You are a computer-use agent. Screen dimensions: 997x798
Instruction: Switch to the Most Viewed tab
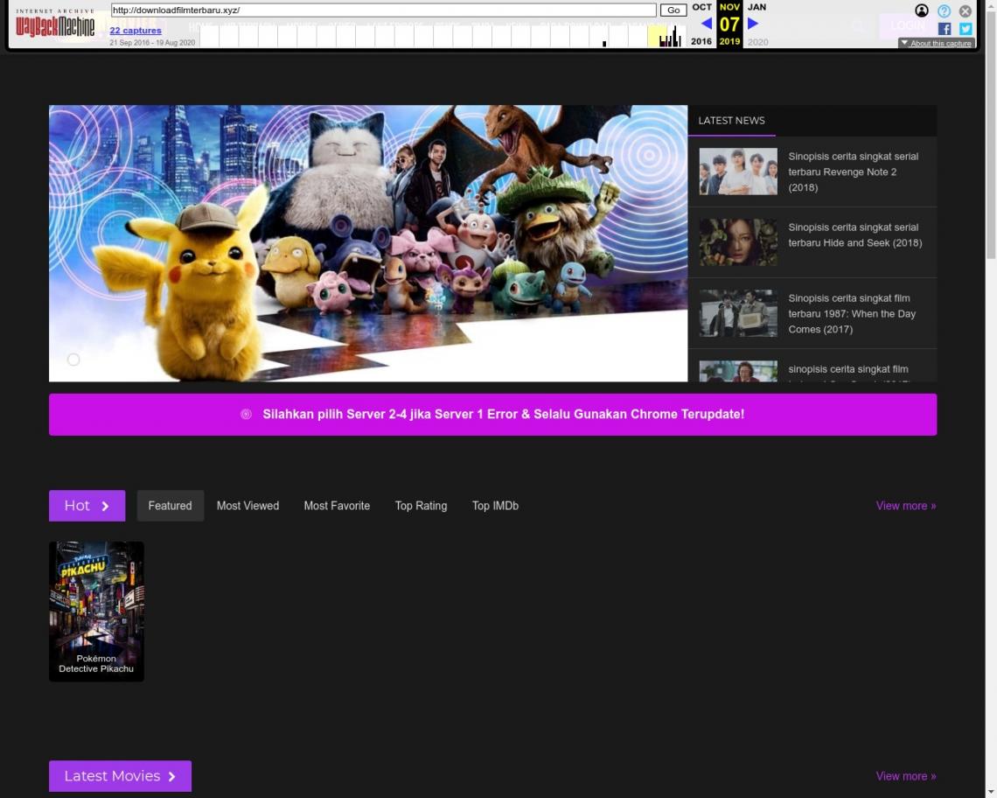click(x=248, y=506)
